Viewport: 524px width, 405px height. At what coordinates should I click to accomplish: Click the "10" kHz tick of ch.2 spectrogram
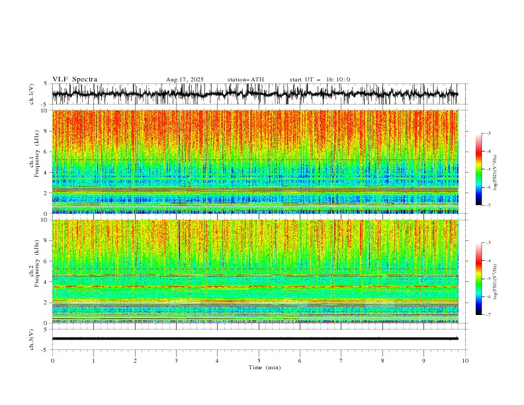45,220
